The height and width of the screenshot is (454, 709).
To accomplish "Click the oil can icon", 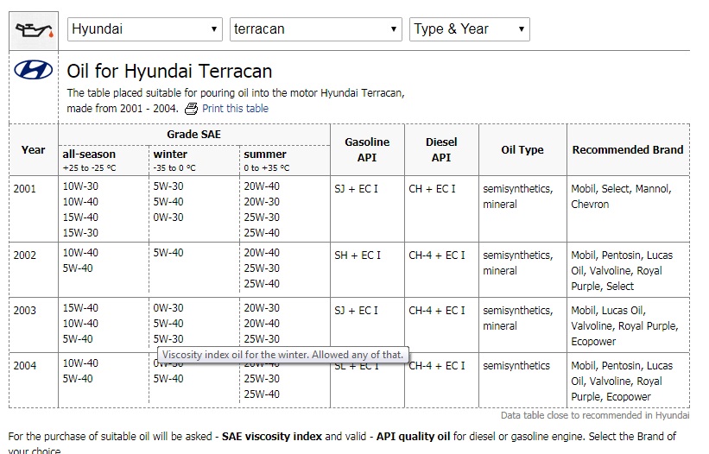I will tap(34, 29).
